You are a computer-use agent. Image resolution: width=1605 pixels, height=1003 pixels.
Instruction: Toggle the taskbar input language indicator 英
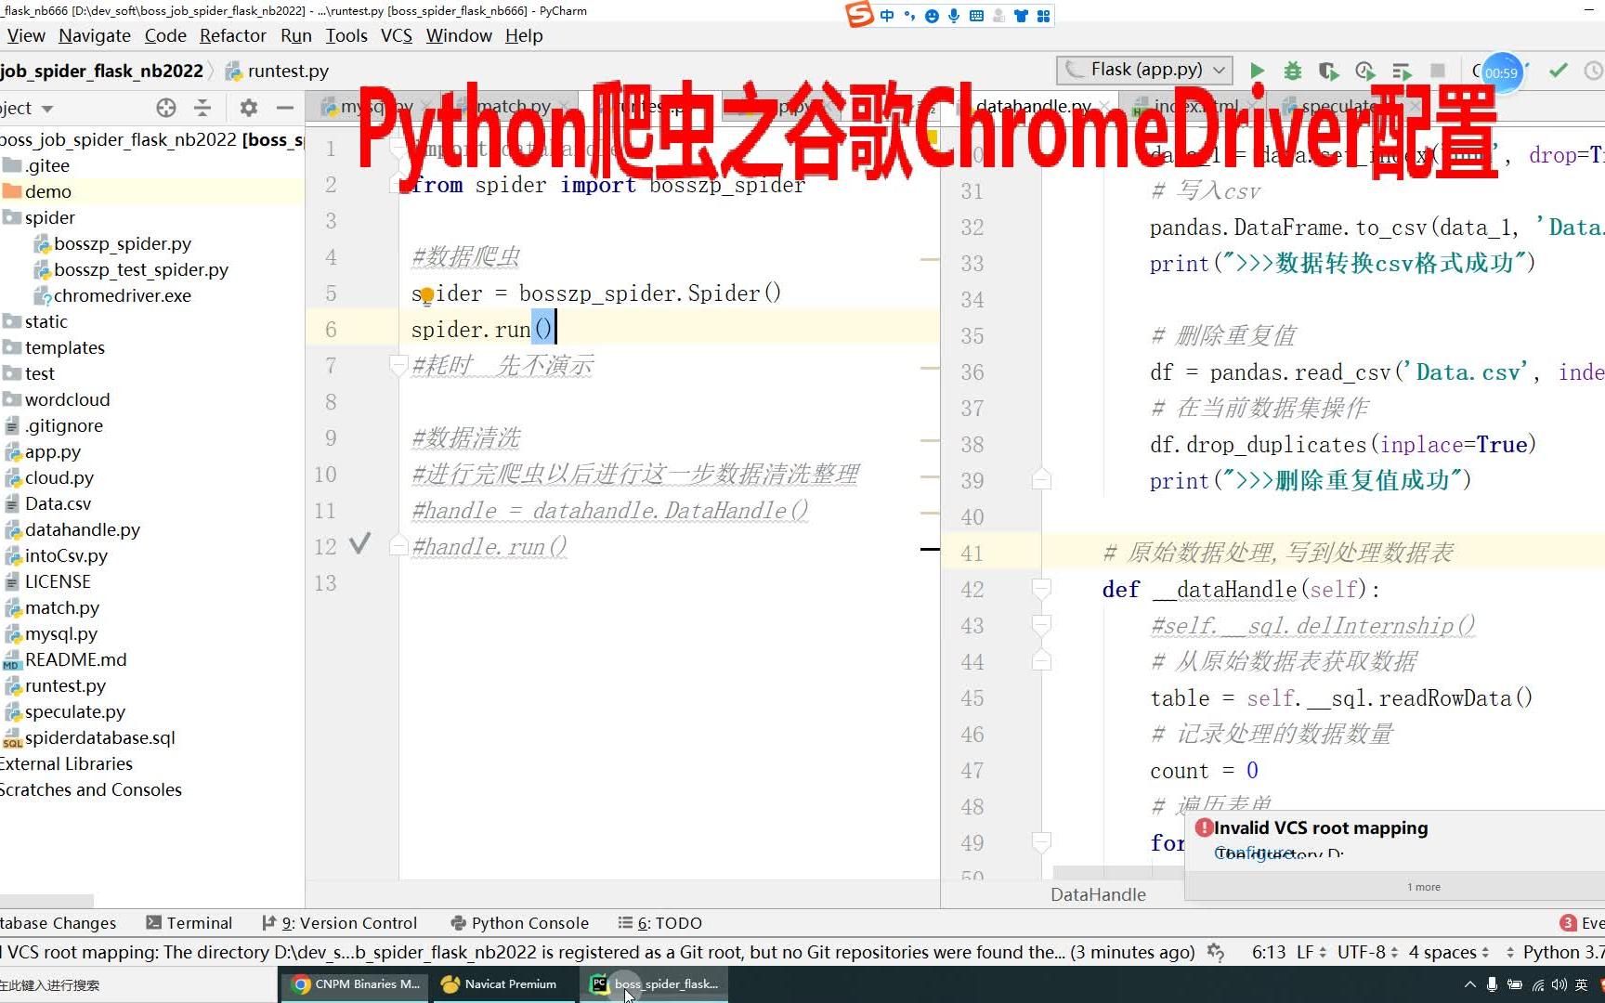[x=1581, y=984]
